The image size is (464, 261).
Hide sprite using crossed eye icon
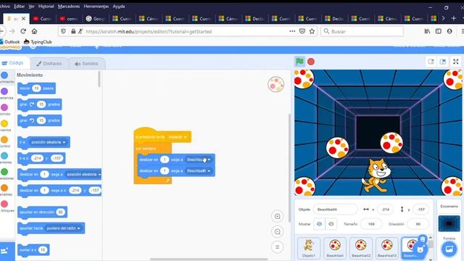point(331,224)
